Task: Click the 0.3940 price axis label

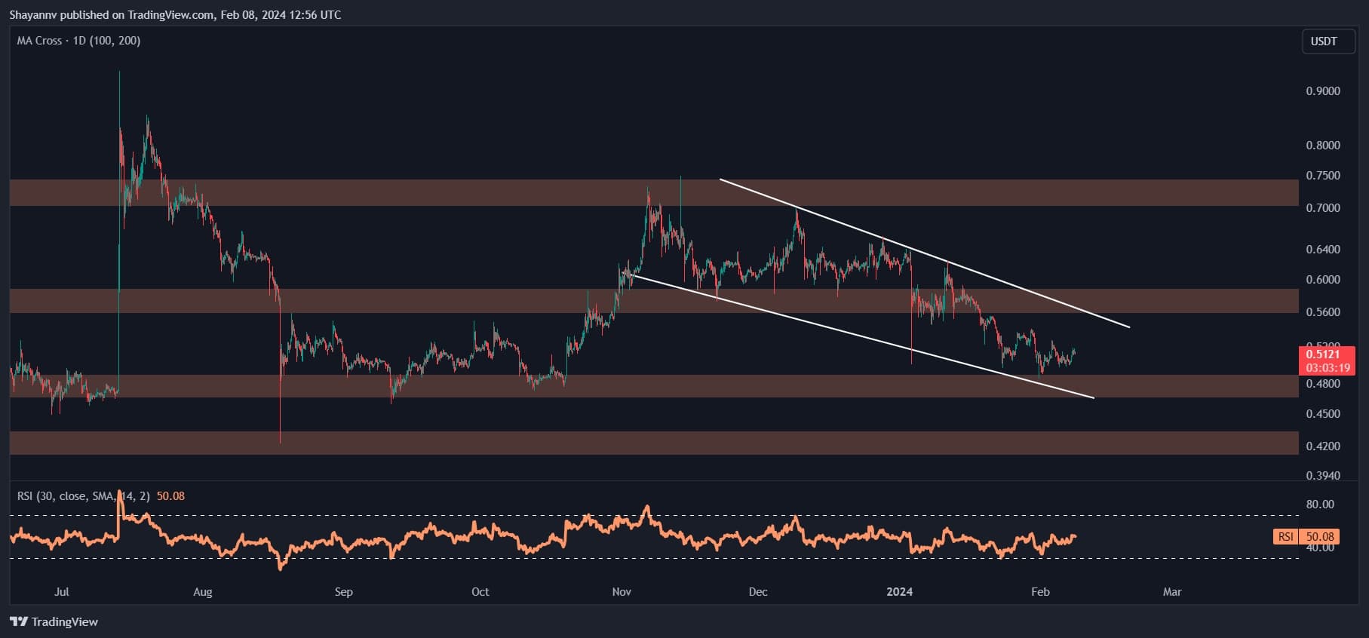Action: click(1323, 476)
